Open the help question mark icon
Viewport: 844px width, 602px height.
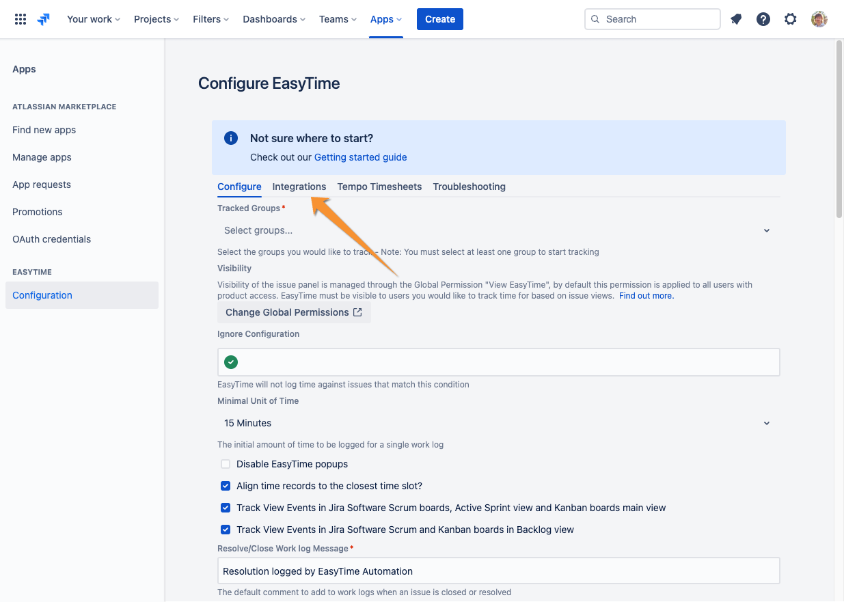(763, 19)
